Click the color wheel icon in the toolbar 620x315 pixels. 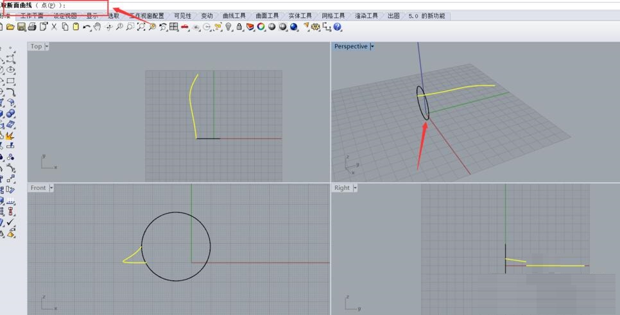(261, 27)
